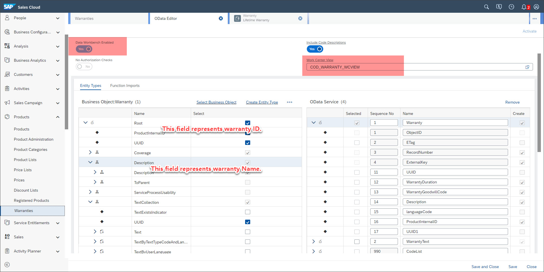Open the user profile icon
The width and height of the screenshot is (544, 272).
pyautogui.click(x=536, y=7)
